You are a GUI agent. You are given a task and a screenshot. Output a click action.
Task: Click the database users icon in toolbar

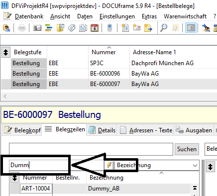pos(6,28)
